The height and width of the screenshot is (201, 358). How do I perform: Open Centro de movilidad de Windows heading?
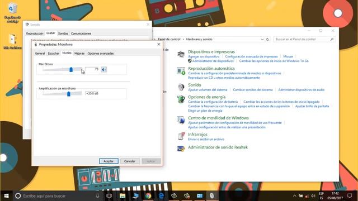(218, 118)
